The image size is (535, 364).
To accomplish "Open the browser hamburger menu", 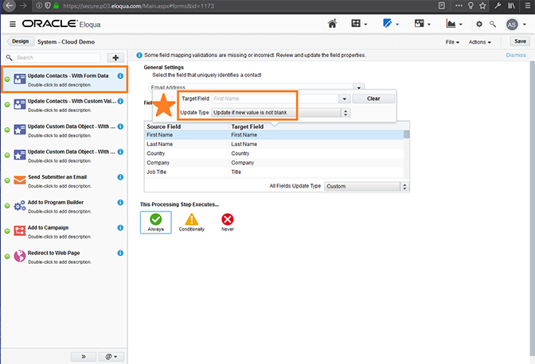I will [528, 6].
